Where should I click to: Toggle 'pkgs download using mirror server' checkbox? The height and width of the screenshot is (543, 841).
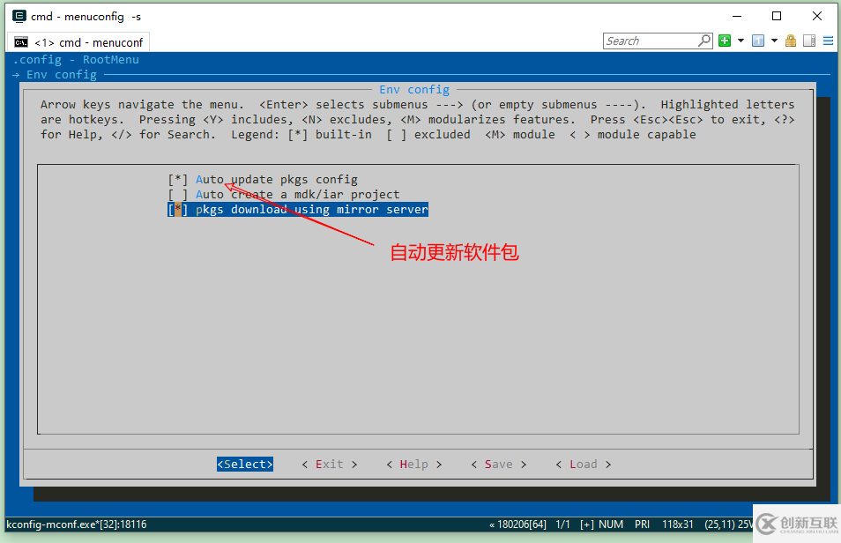tap(177, 209)
